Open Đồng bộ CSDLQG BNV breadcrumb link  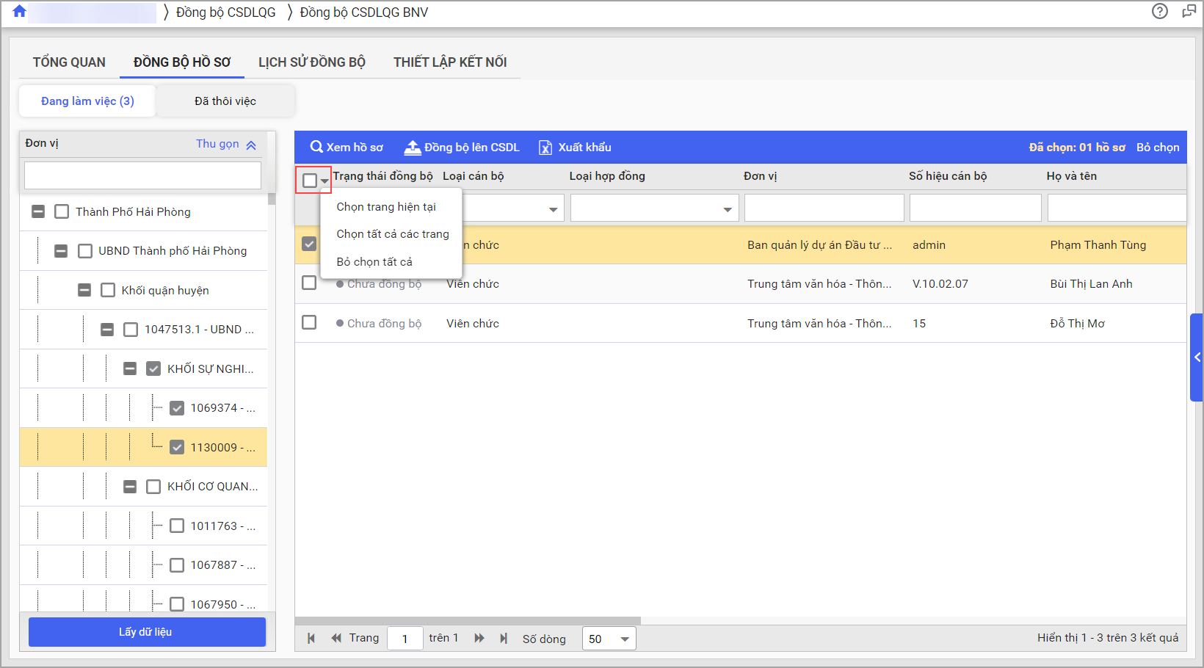(364, 12)
